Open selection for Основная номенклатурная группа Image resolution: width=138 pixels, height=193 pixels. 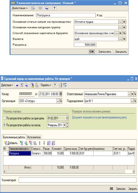coord(120,27)
